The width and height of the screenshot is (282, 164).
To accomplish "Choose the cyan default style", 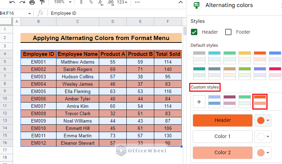I will click(x=214, y=58).
